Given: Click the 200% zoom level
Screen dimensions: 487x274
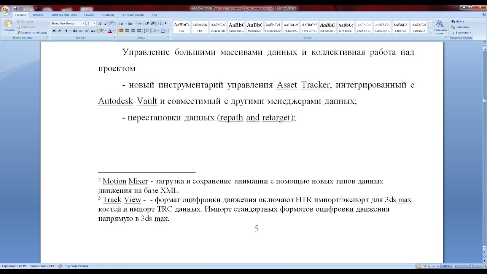Looking at the screenshot, I should (x=446, y=266).
